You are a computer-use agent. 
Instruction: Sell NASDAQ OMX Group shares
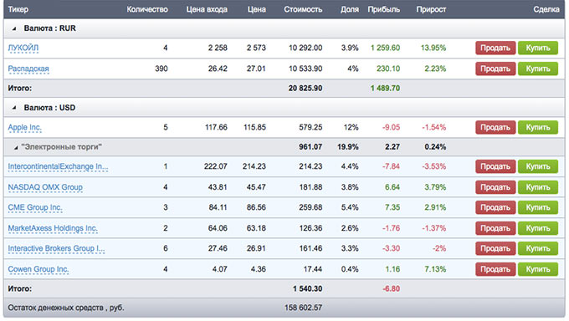click(495, 187)
